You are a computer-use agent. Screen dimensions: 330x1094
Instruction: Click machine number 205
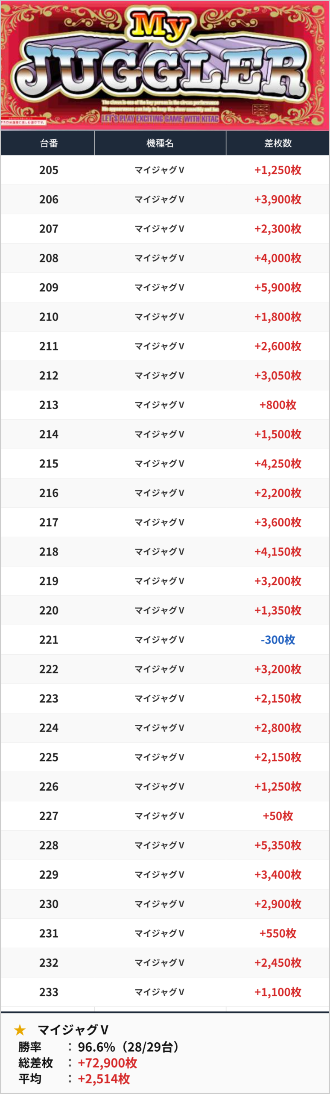pos(49,170)
